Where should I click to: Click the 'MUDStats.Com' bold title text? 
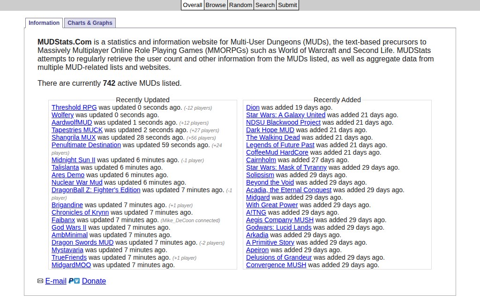65,42
